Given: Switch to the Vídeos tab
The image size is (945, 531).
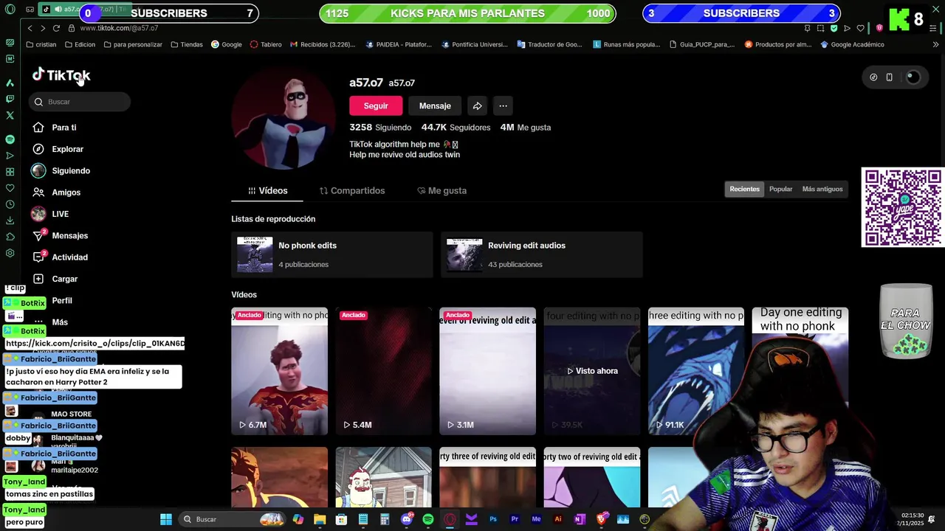Looking at the screenshot, I should [x=267, y=190].
